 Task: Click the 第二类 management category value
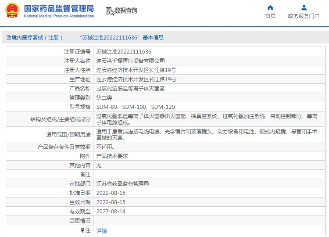click(x=104, y=98)
